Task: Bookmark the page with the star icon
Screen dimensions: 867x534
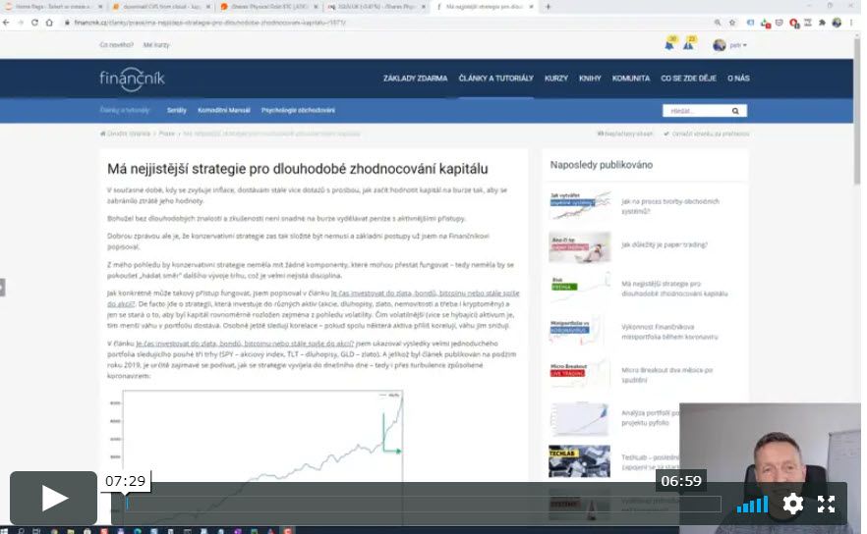Action: click(x=732, y=23)
